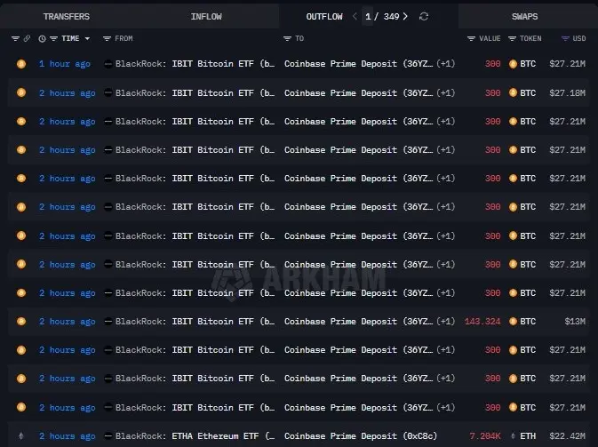This screenshot has height=447, width=598.
Task: Click the ETH token icon on the ETHA row
Action: pyautogui.click(x=513, y=435)
